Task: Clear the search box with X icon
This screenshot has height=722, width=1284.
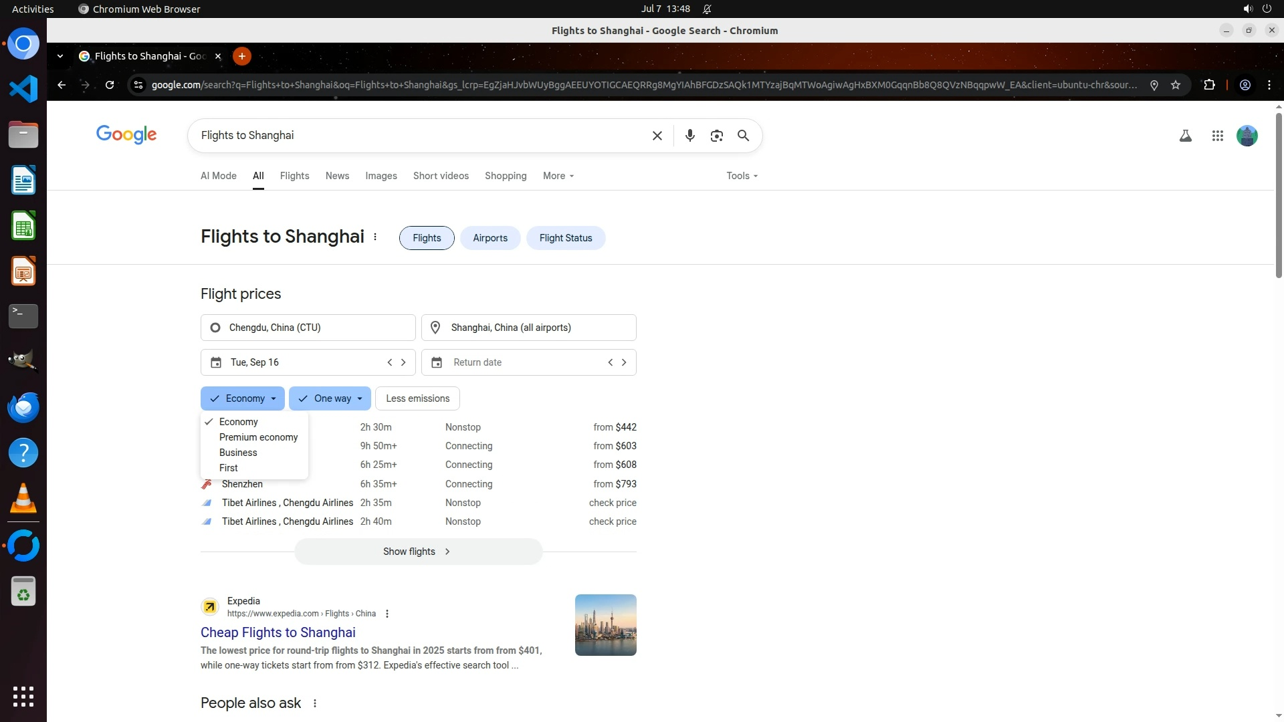Action: [x=657, y=136]
